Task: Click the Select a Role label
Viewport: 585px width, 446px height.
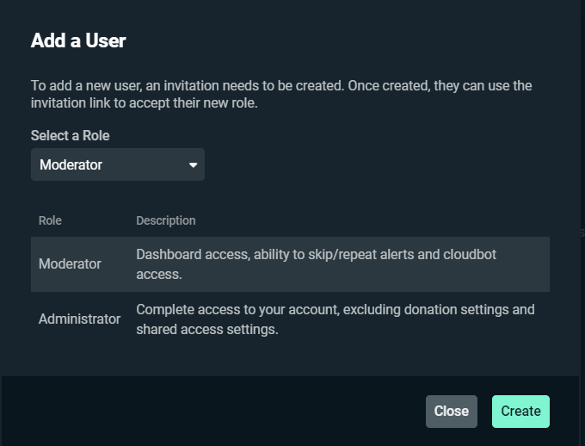Action: pyautogui.click(x=71, y=135)
